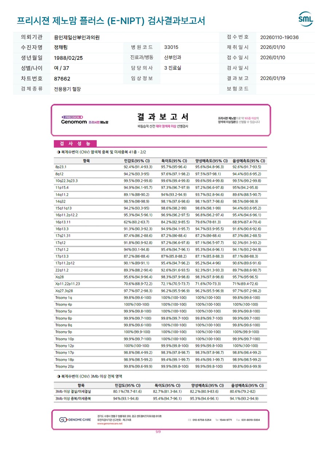Select the 14q11.2 row label
The width and height of the screenshot is (328, 463).
click(x=62, y=195)
